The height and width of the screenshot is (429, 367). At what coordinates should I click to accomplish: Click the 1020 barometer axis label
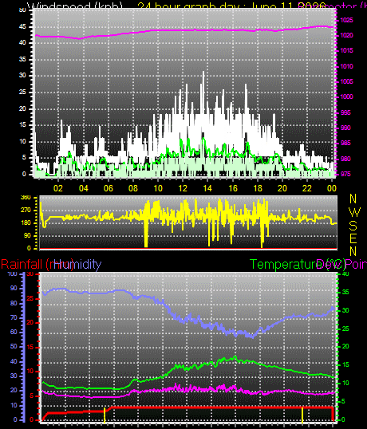point(346,35)
